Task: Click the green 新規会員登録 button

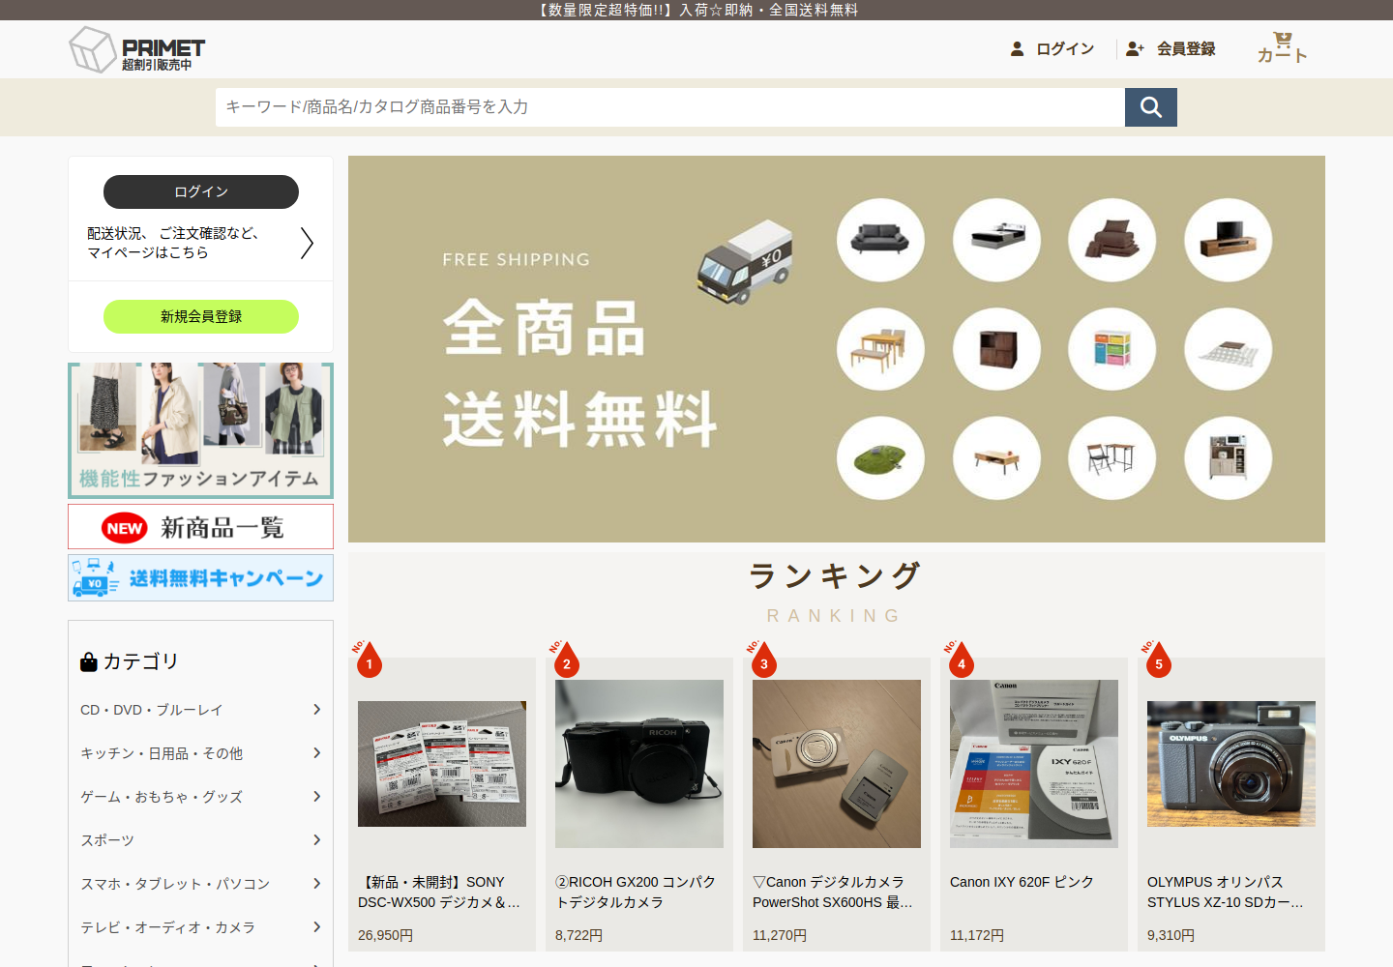Action: (x=201, y=316)
